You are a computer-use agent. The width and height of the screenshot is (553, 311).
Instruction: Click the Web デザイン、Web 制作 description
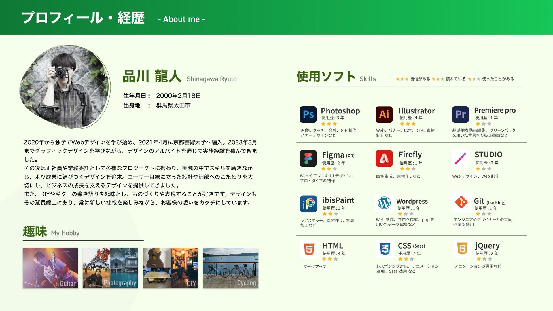coord(476,176)
